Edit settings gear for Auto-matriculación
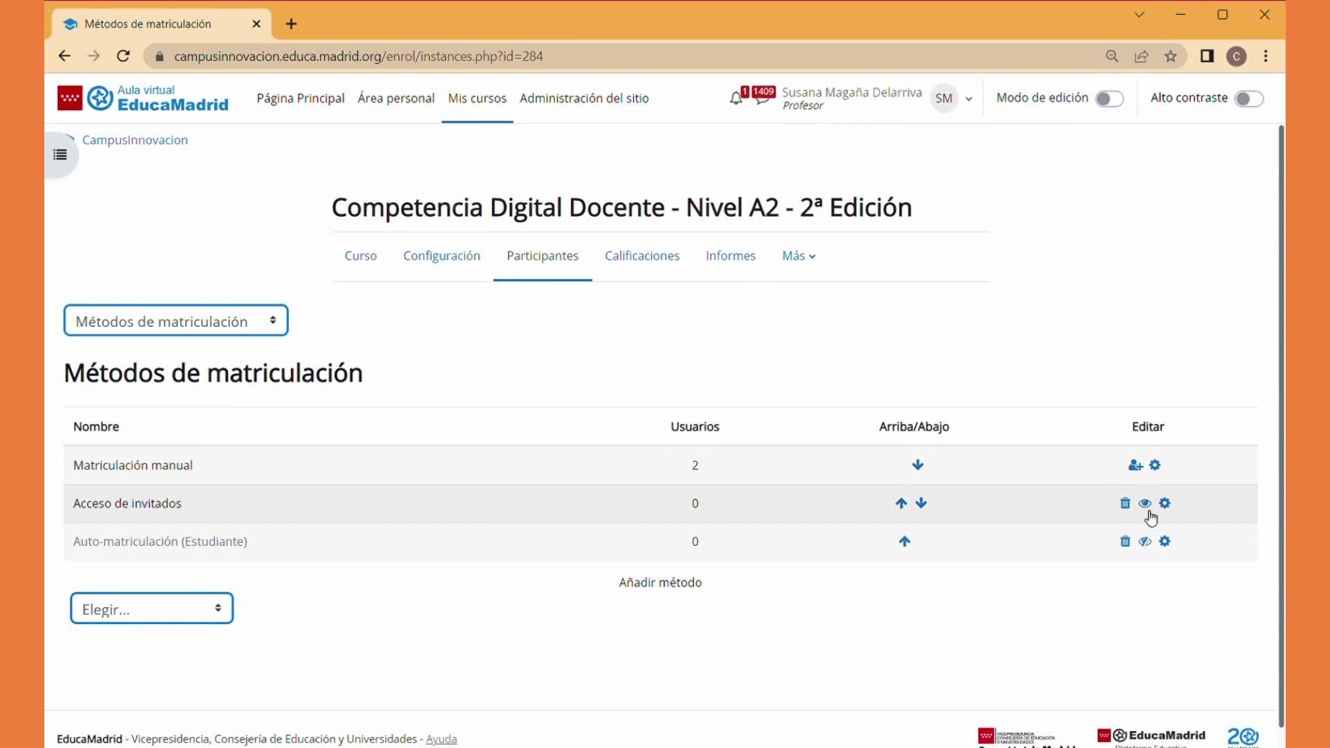The image size is (1330, 748). 1164,542
